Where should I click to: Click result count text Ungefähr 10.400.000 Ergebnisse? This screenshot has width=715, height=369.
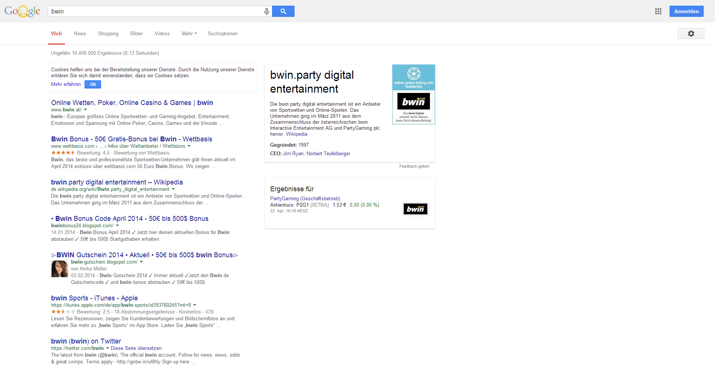click(x=105, y=53)
